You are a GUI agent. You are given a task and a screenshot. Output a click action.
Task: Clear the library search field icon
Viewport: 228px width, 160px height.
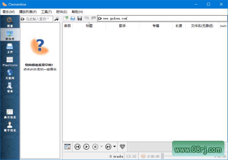click(x=23, y=19)
